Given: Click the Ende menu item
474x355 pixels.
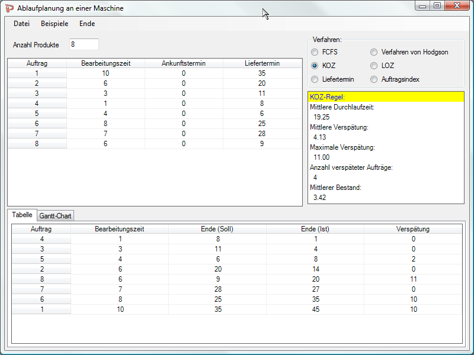Looking at the screenshot, I should point(87,24).
